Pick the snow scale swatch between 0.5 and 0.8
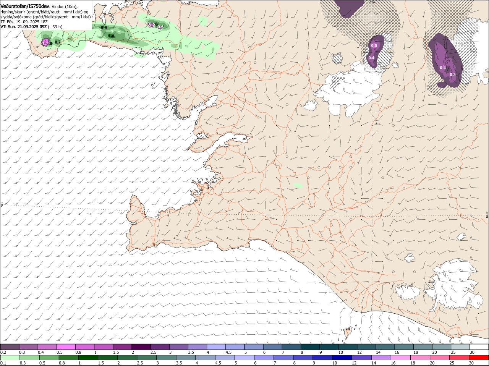Image resolution: width=489 pixels, height=366 pixels. click(66, 347)
